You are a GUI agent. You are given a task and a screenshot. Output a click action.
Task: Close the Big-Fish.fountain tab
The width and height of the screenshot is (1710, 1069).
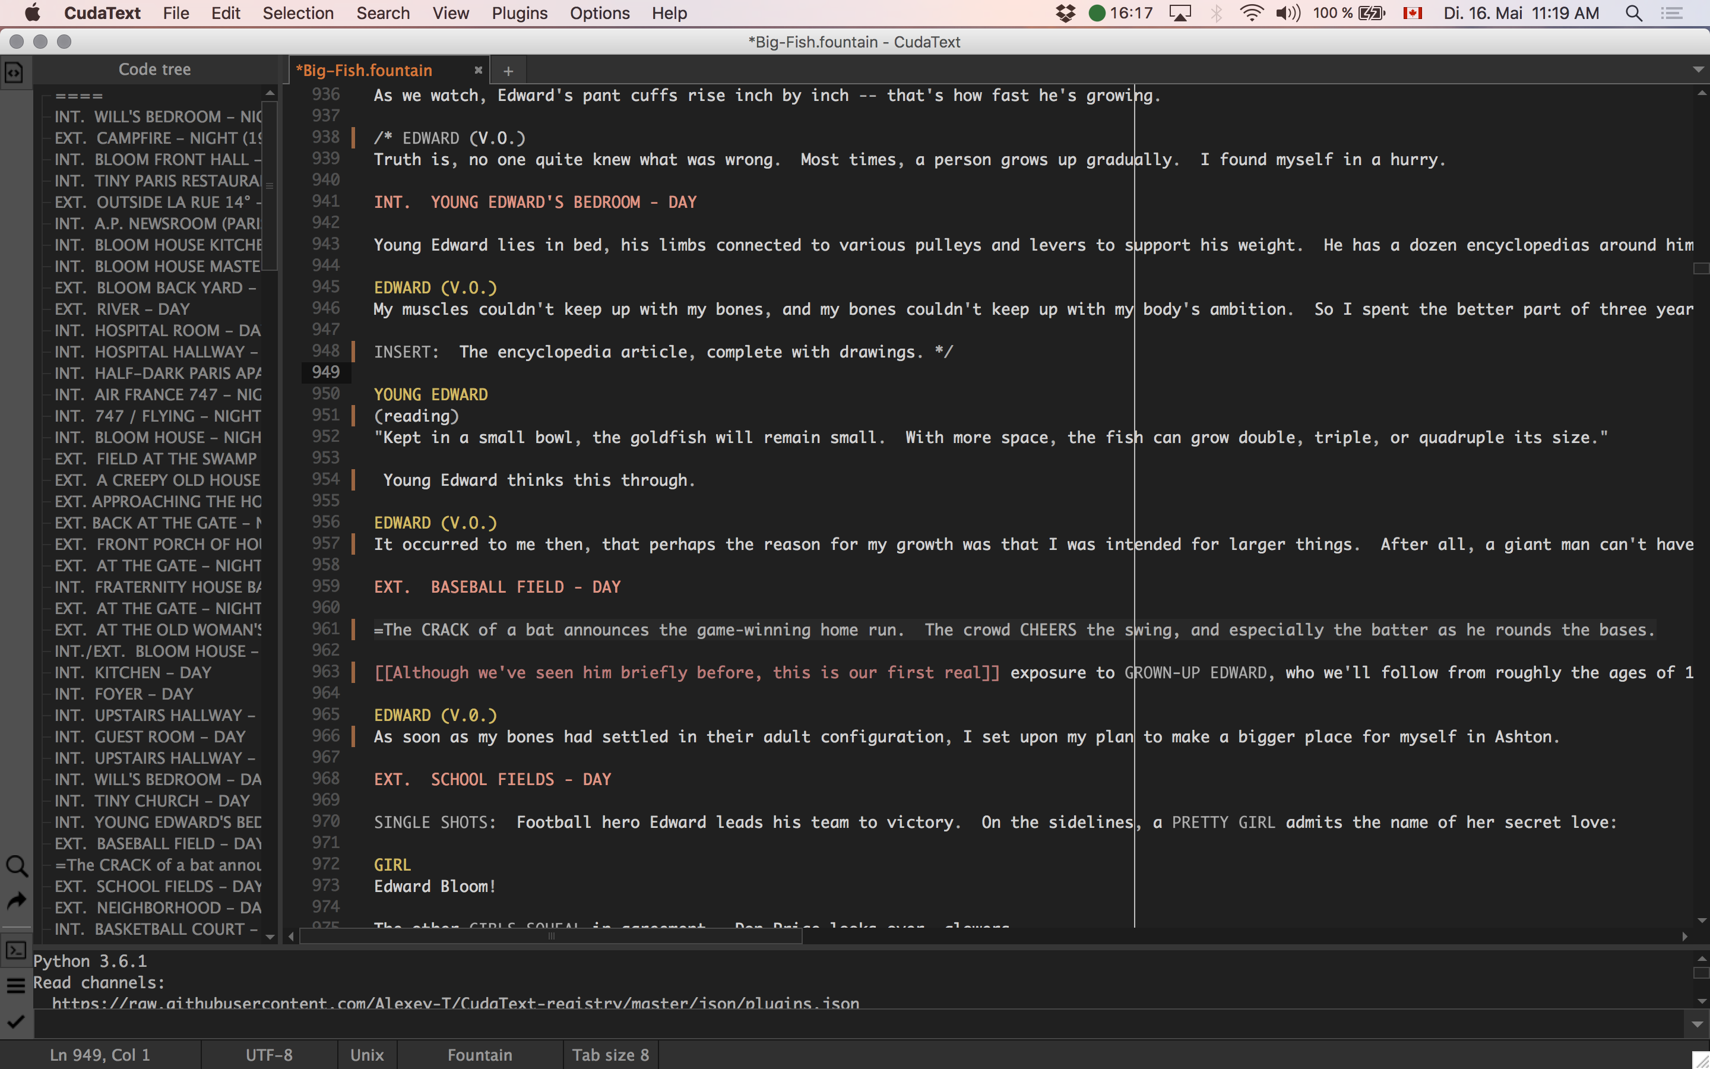click(479, 70)
